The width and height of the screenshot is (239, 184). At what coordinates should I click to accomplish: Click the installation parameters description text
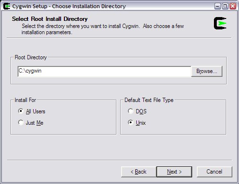pos(103,29)
